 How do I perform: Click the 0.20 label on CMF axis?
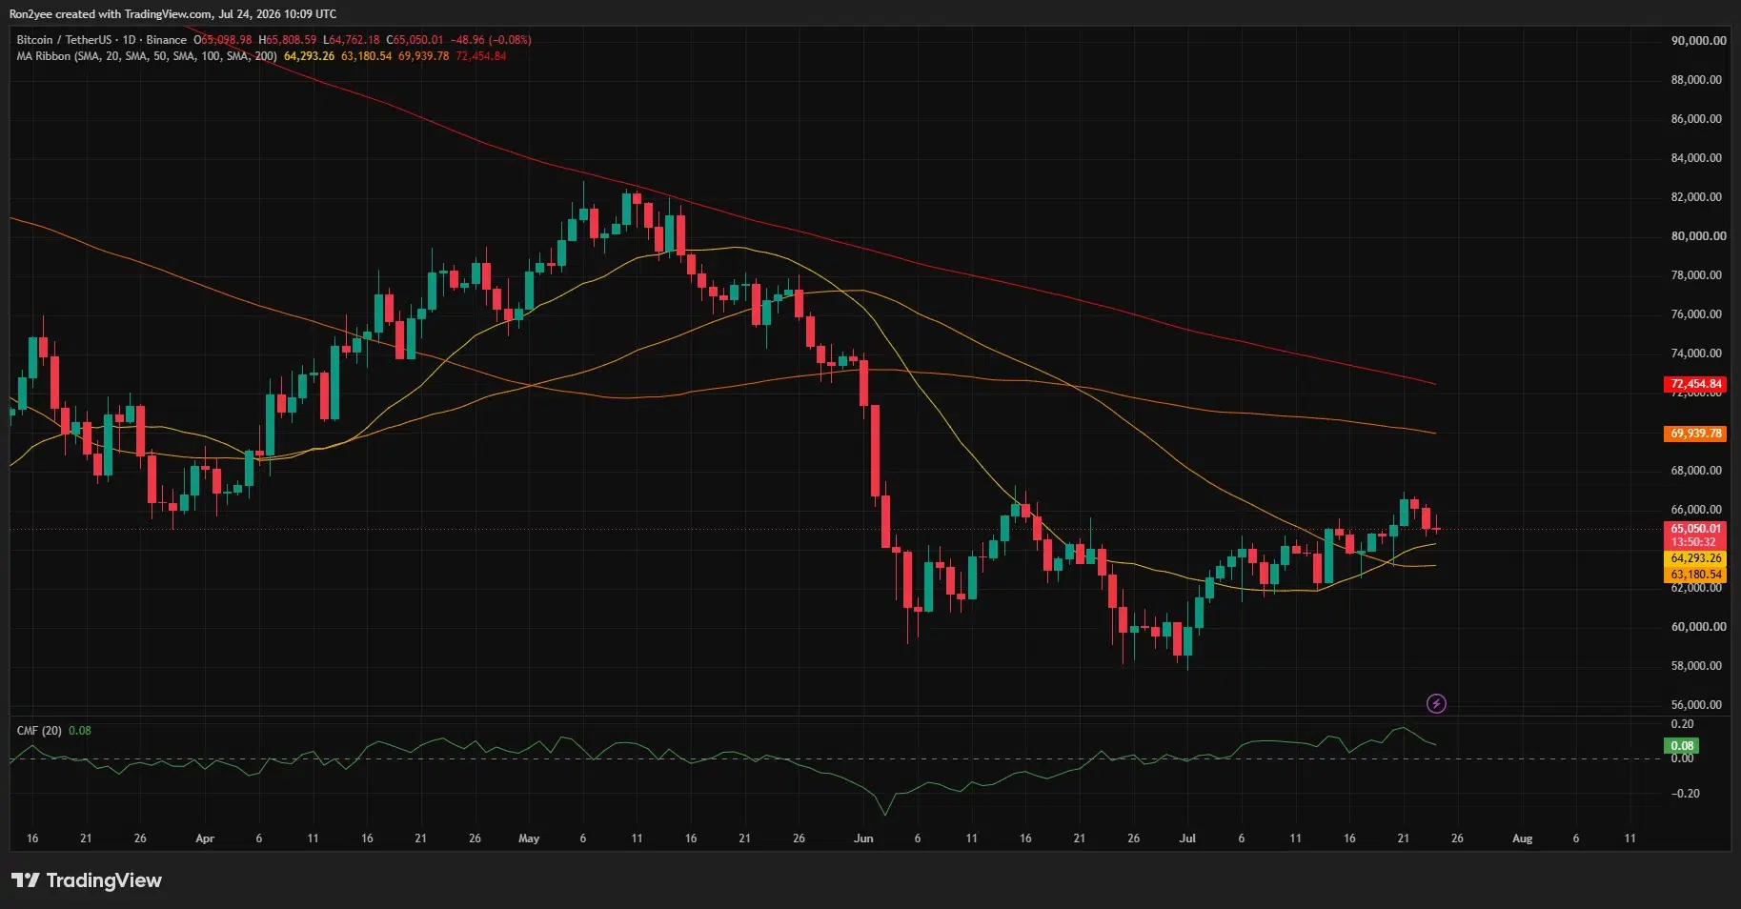[x=1683, y=724]
